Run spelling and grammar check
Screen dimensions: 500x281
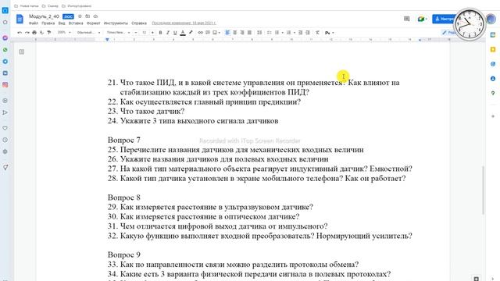click(41, 33)
